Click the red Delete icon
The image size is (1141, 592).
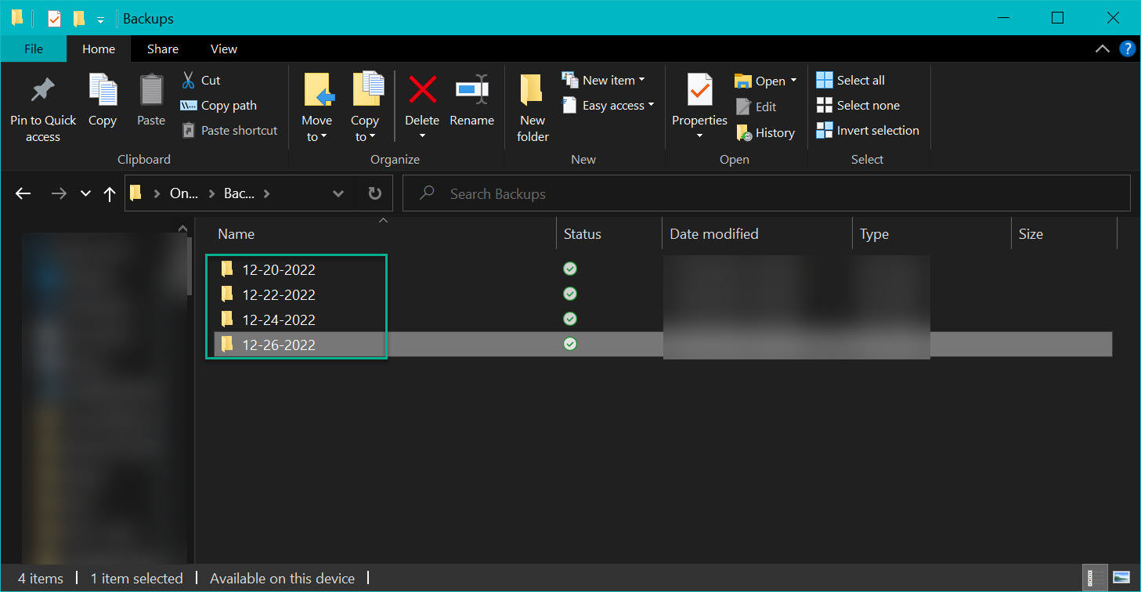pyautogui.click(x=422, y=91)
